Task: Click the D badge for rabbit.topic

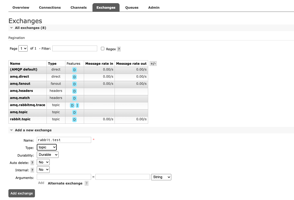Action: click(x=75, y=120)
